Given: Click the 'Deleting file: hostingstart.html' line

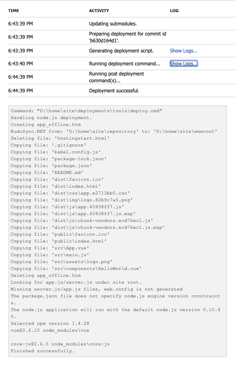Looking at the screenshot, I should 60,138.
